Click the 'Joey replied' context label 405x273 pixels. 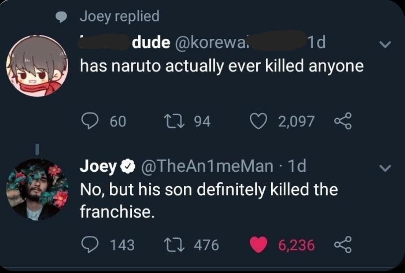[x=119, y=17]
